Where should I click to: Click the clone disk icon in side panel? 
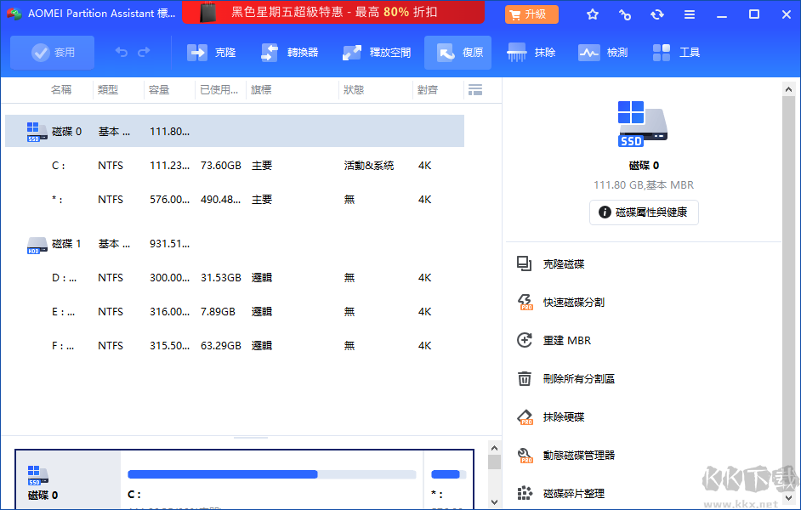tap(525, 264)
